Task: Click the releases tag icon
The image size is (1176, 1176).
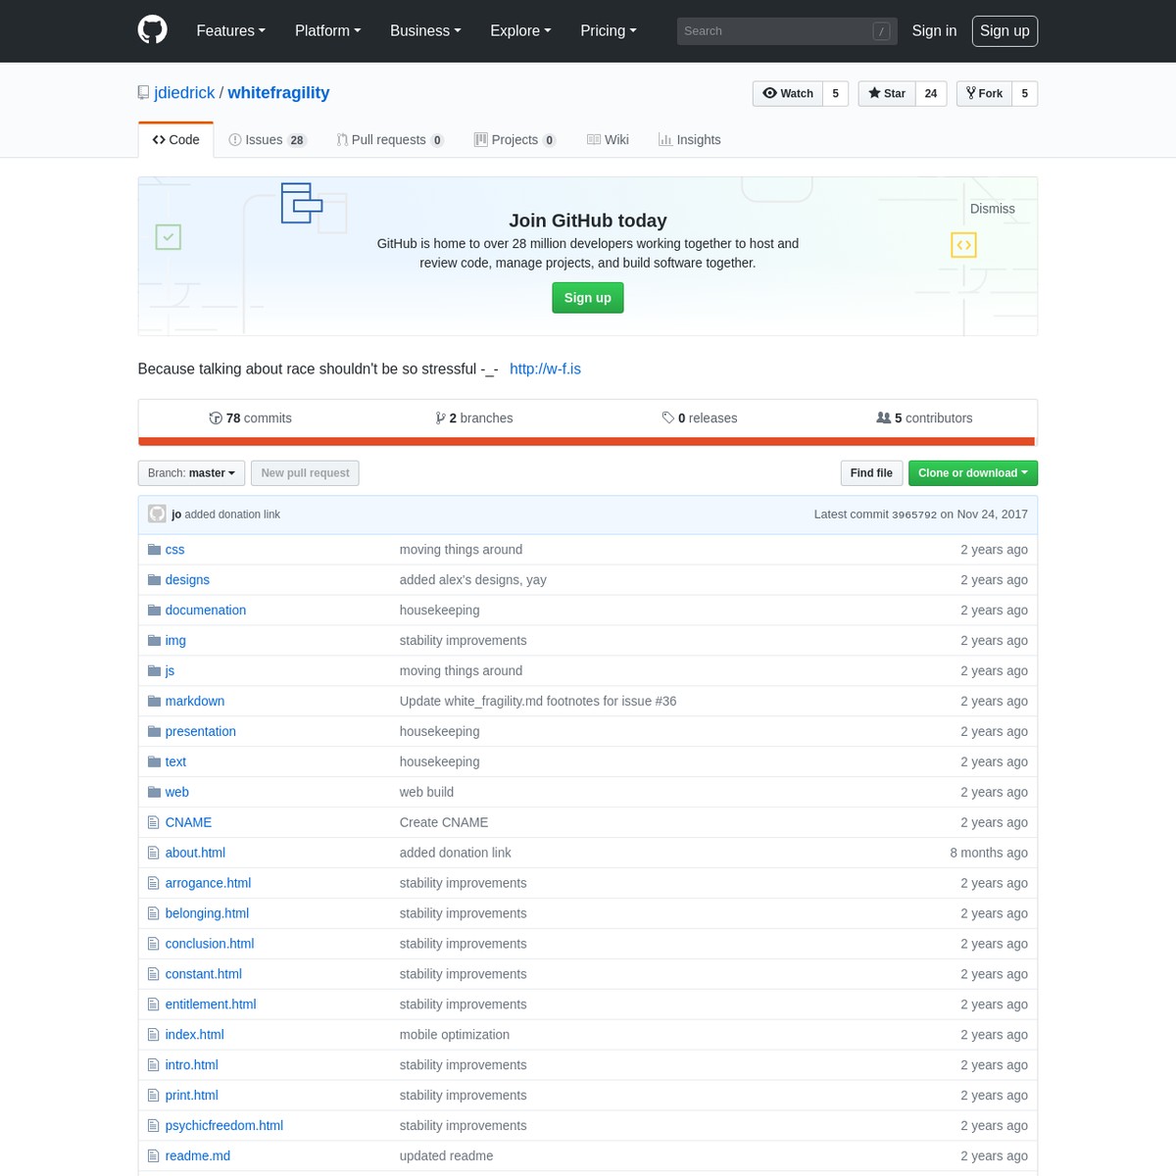Action: click(668, 418)
